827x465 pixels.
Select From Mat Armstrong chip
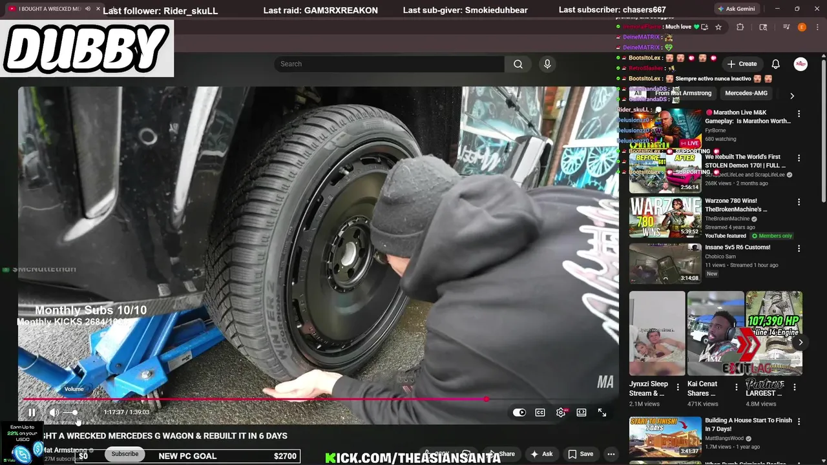683,93
